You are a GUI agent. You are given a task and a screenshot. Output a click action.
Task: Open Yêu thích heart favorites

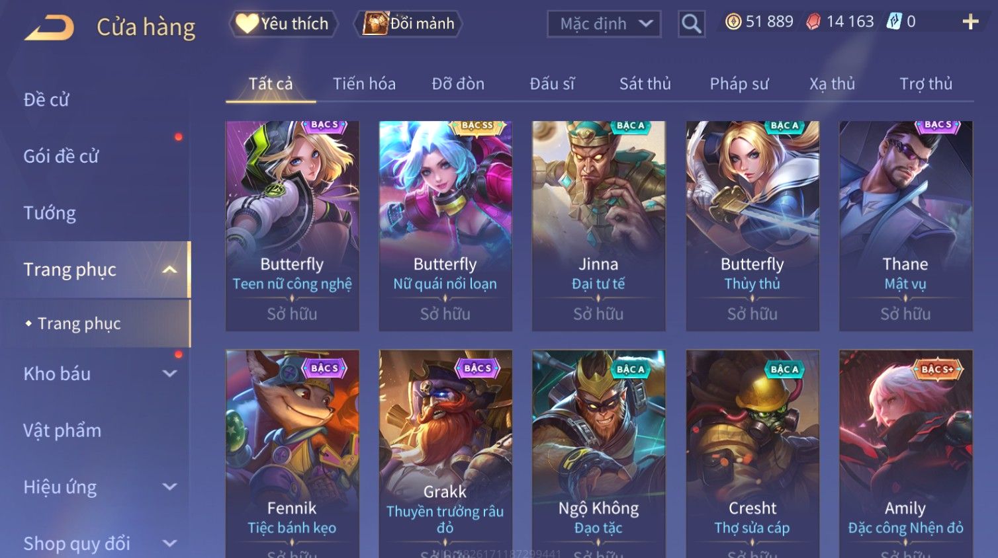click(x=283, y=24)
